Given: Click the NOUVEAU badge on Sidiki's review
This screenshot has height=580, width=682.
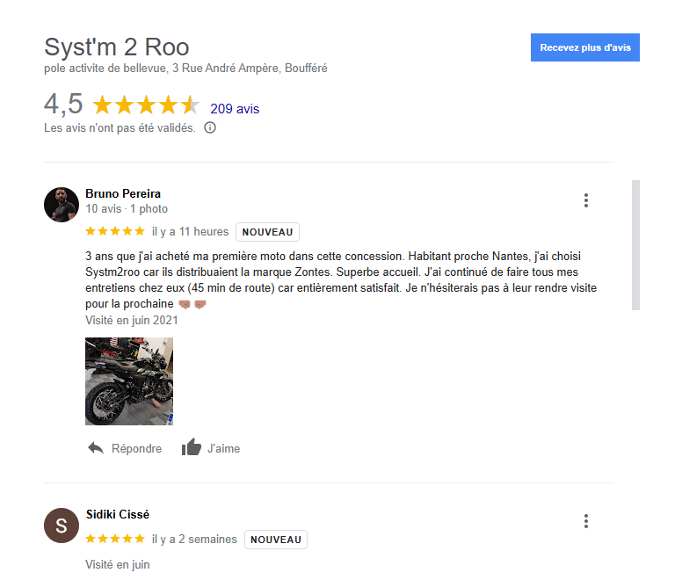Looking at the screenshot, I should point(276,540).
